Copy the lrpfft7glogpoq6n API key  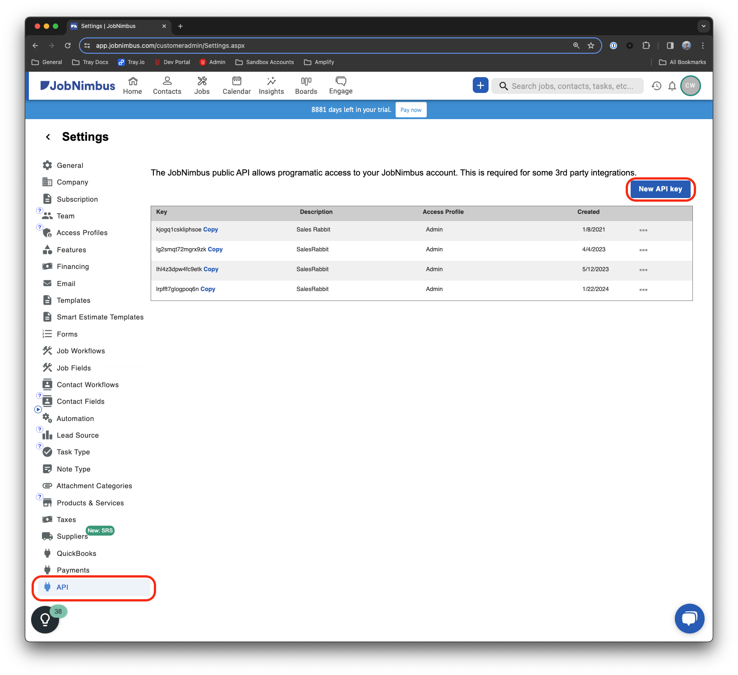coord(208,289)
